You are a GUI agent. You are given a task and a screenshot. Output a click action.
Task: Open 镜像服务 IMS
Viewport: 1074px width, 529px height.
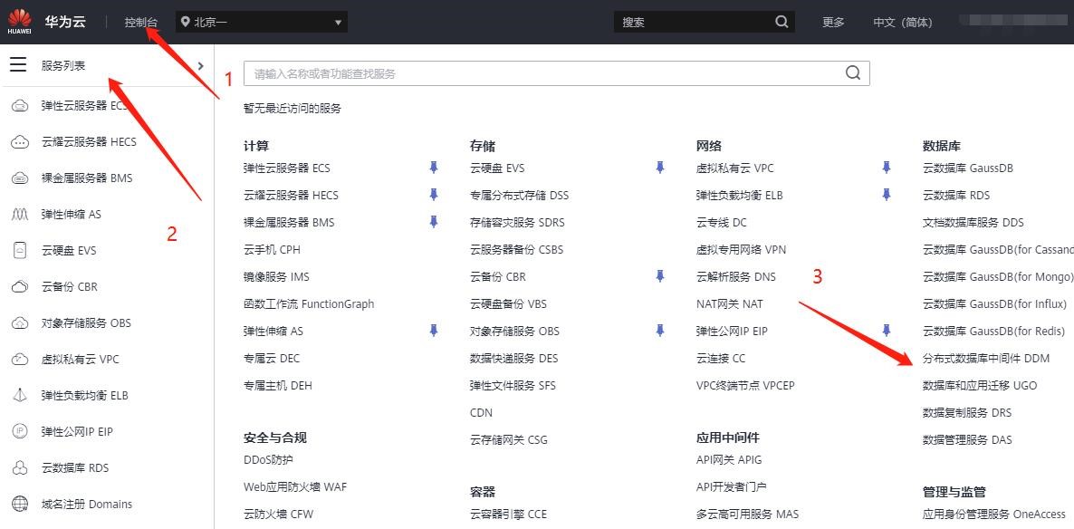click(x=276, y=277)
